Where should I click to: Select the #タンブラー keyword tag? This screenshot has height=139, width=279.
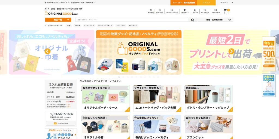[x=121, y=26]
